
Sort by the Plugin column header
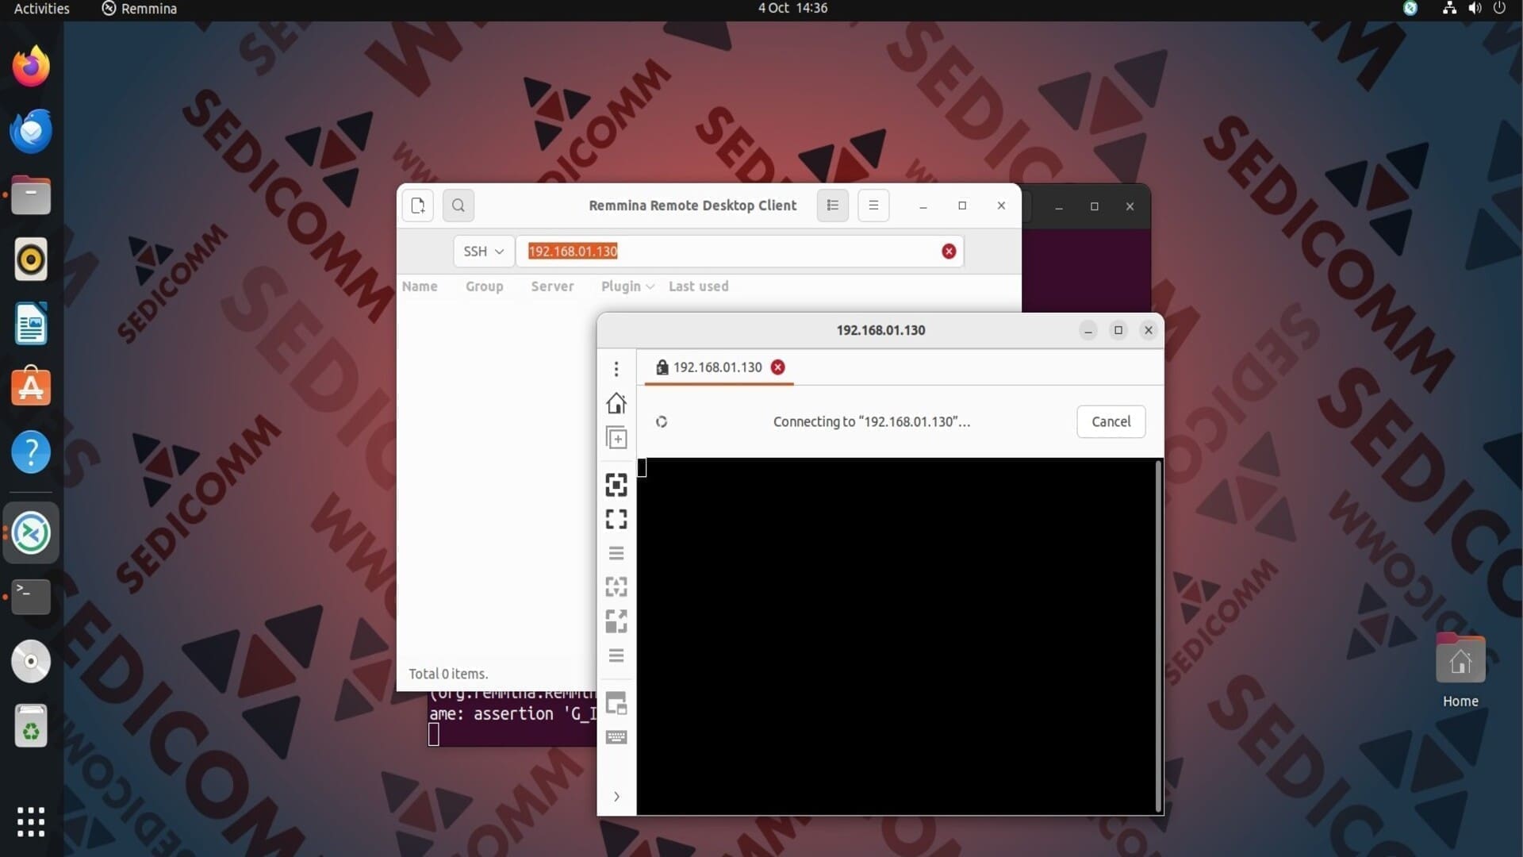pyautogui.click(x=627, y=286)
